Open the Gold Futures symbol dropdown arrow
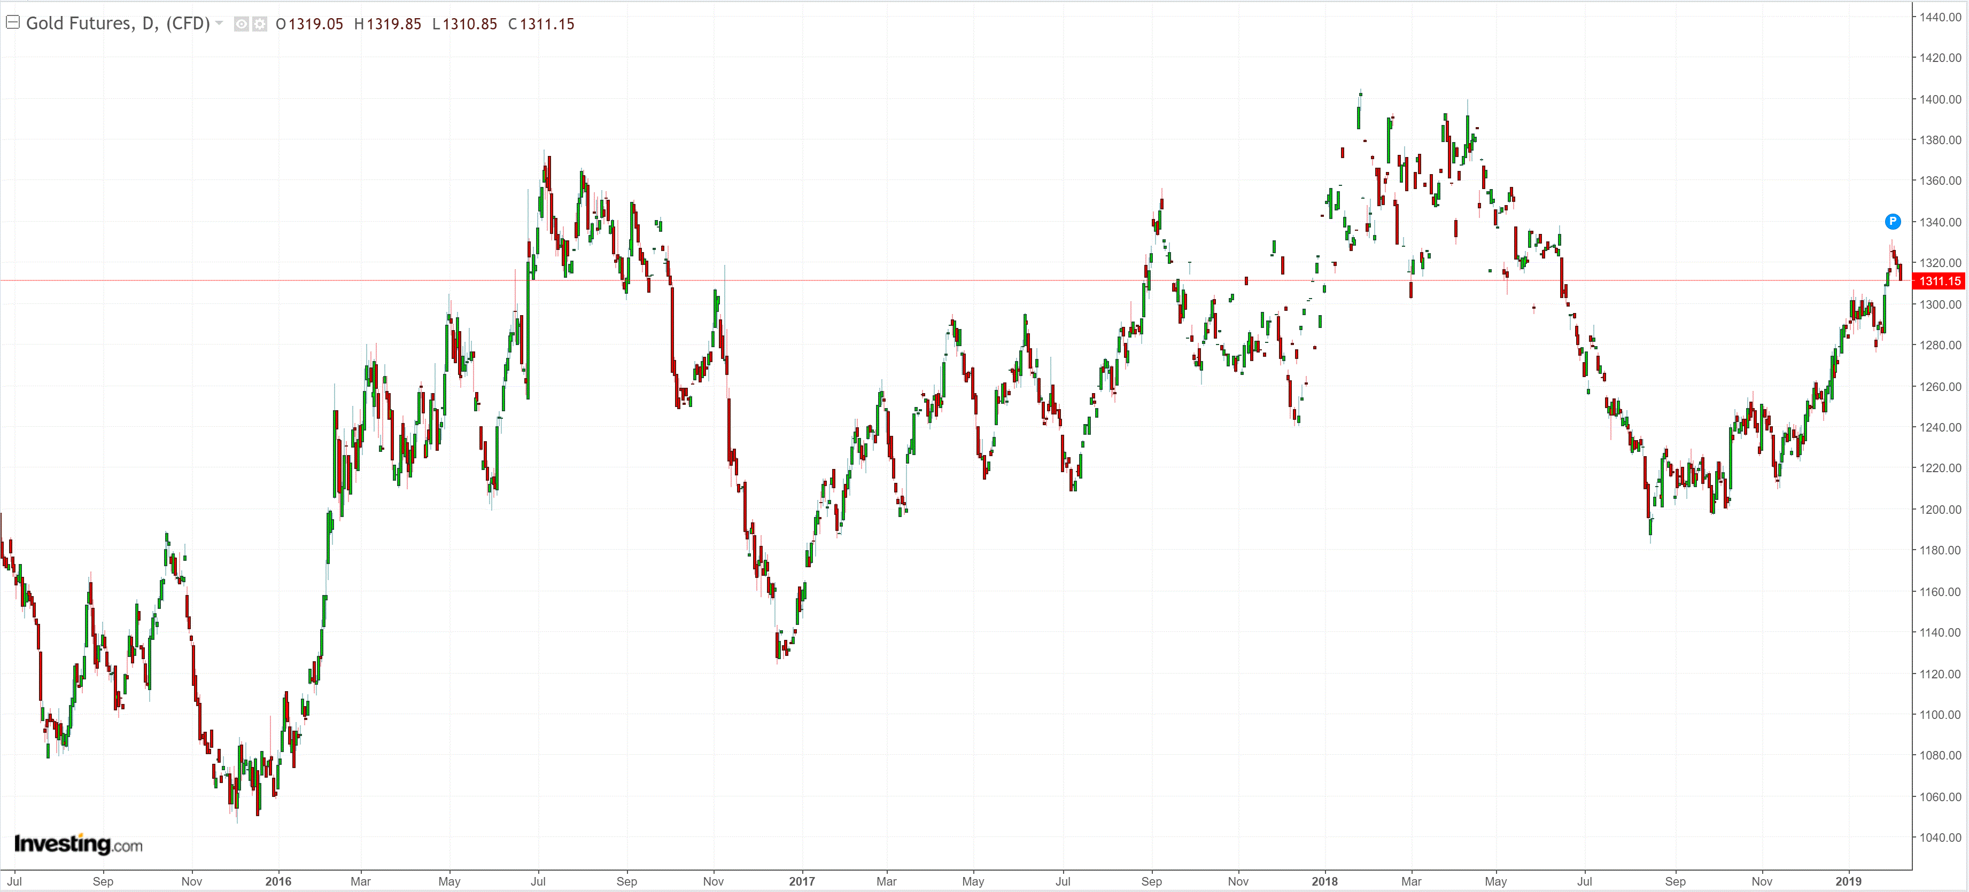The image size is (1969, 892). (x=219, y=23)
